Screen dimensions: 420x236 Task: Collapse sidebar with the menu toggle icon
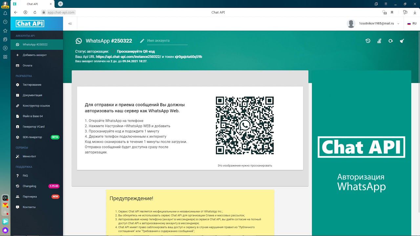click(70, 24)
